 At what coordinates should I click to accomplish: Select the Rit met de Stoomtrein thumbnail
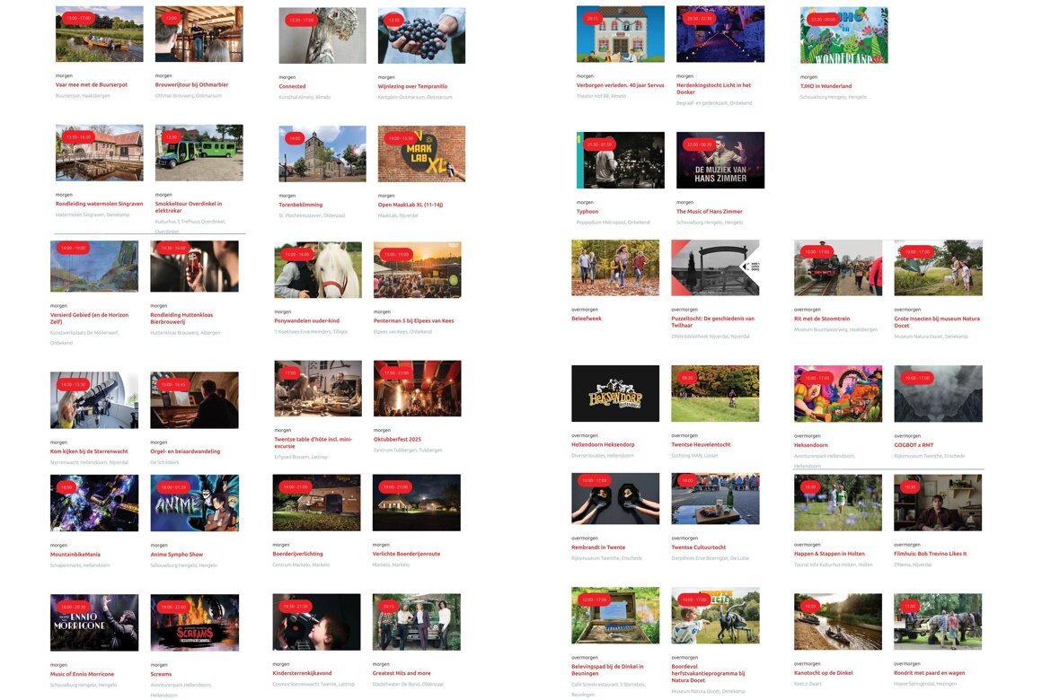pyautogui.click(x=837, y=268)
